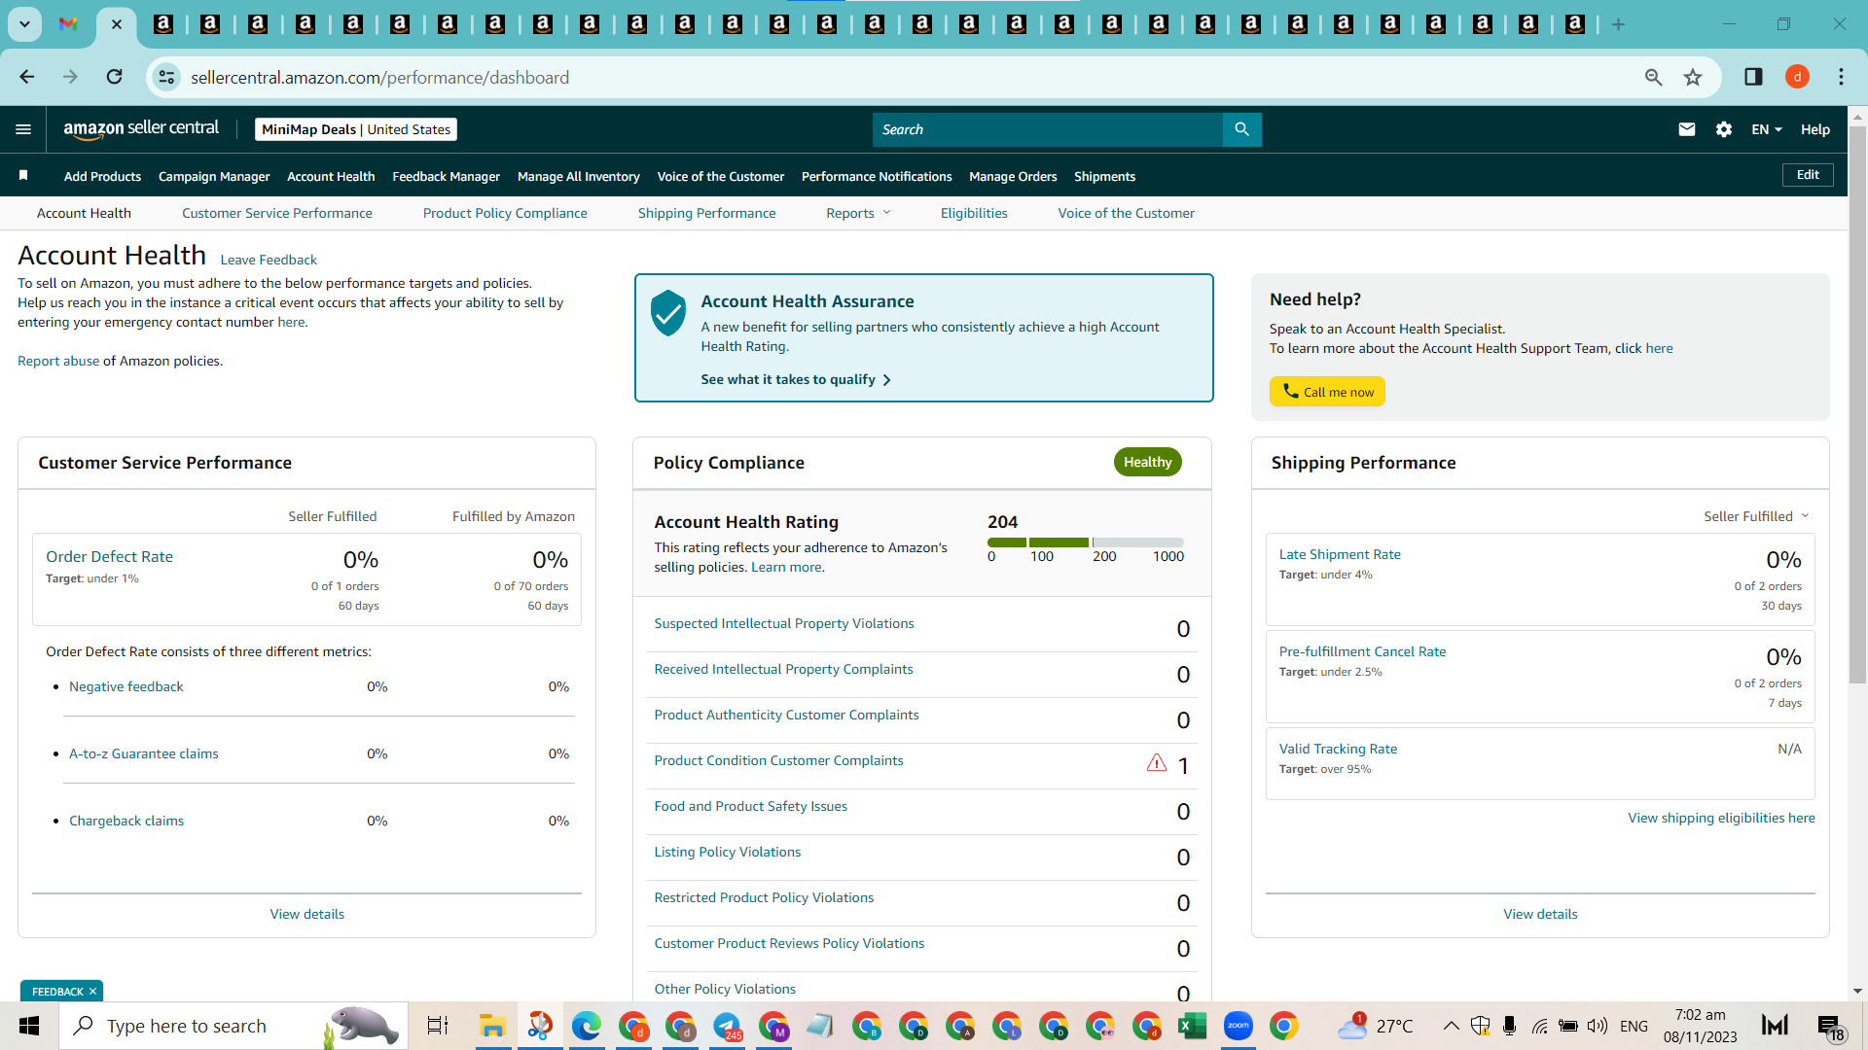Open the browser zoom magnifier icon
Screen dimensions: 1868x1050
[1653, 77]
